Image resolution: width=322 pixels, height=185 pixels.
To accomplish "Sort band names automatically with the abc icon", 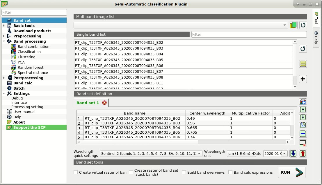I will [x=303, y=125].
